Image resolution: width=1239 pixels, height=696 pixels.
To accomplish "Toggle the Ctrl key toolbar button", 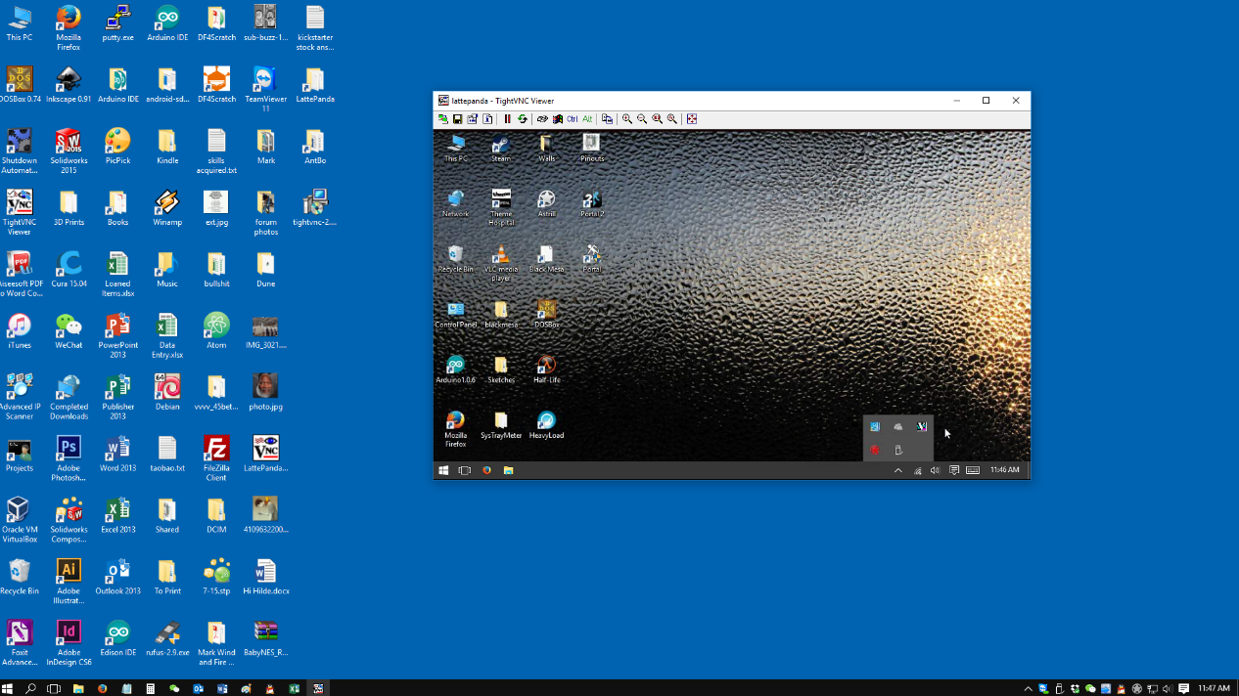I will [x=573, y=119].
